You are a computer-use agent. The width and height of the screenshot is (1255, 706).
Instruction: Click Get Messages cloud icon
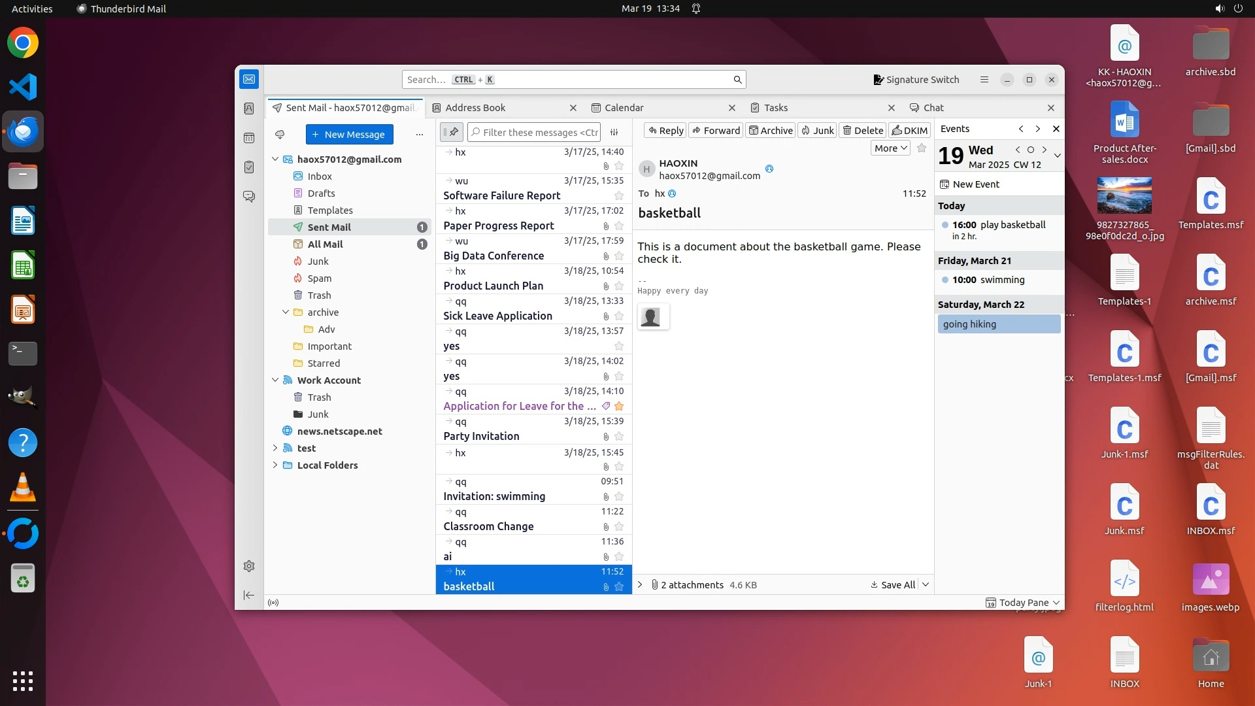(280, 135)
